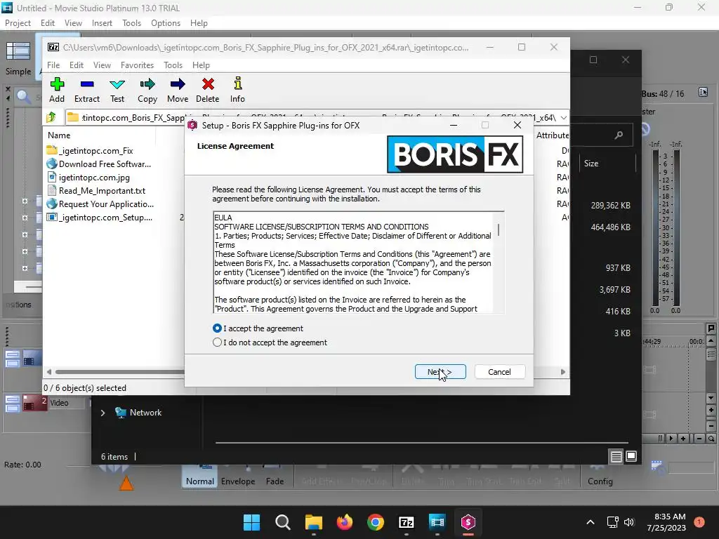Click the Explorer search magnifier icon
The height and width of the screenshot is (539, 719).
pos(619,135)
